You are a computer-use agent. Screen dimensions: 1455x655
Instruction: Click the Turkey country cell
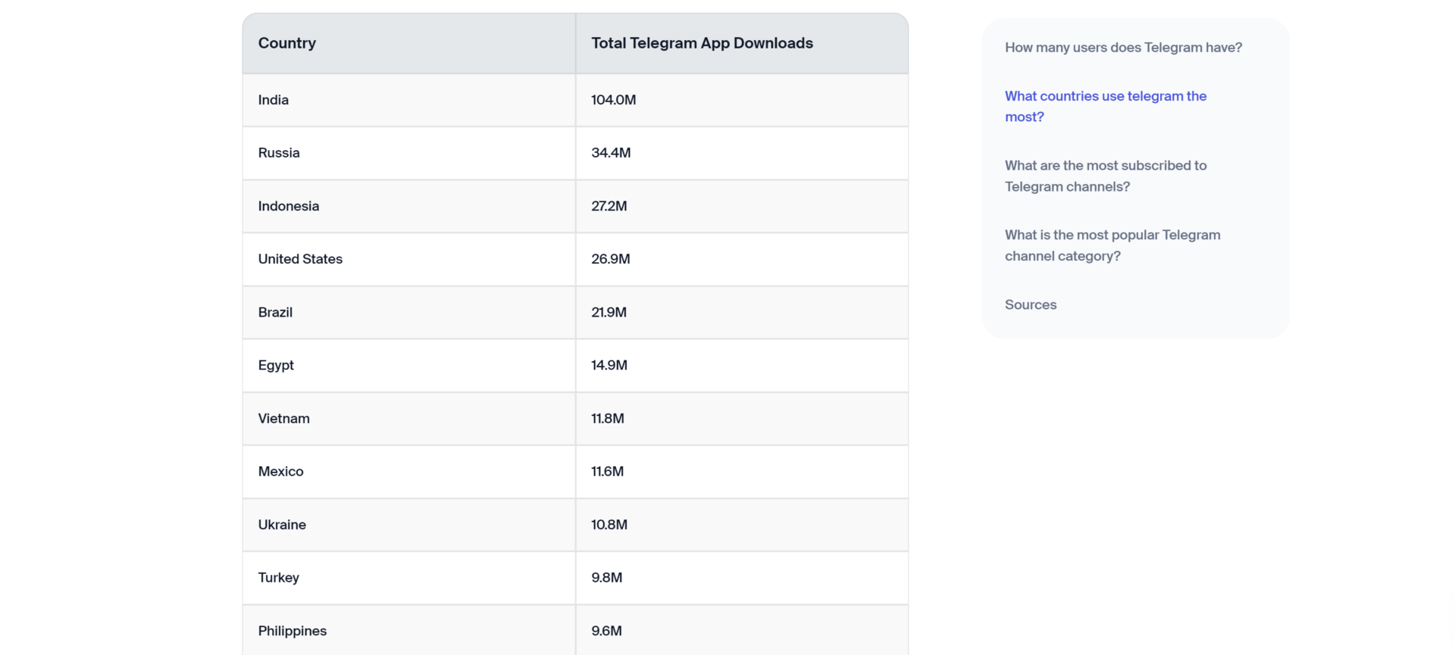[278, 578]
